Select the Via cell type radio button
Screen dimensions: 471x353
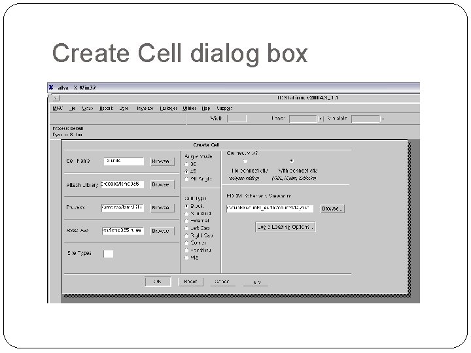186,258
